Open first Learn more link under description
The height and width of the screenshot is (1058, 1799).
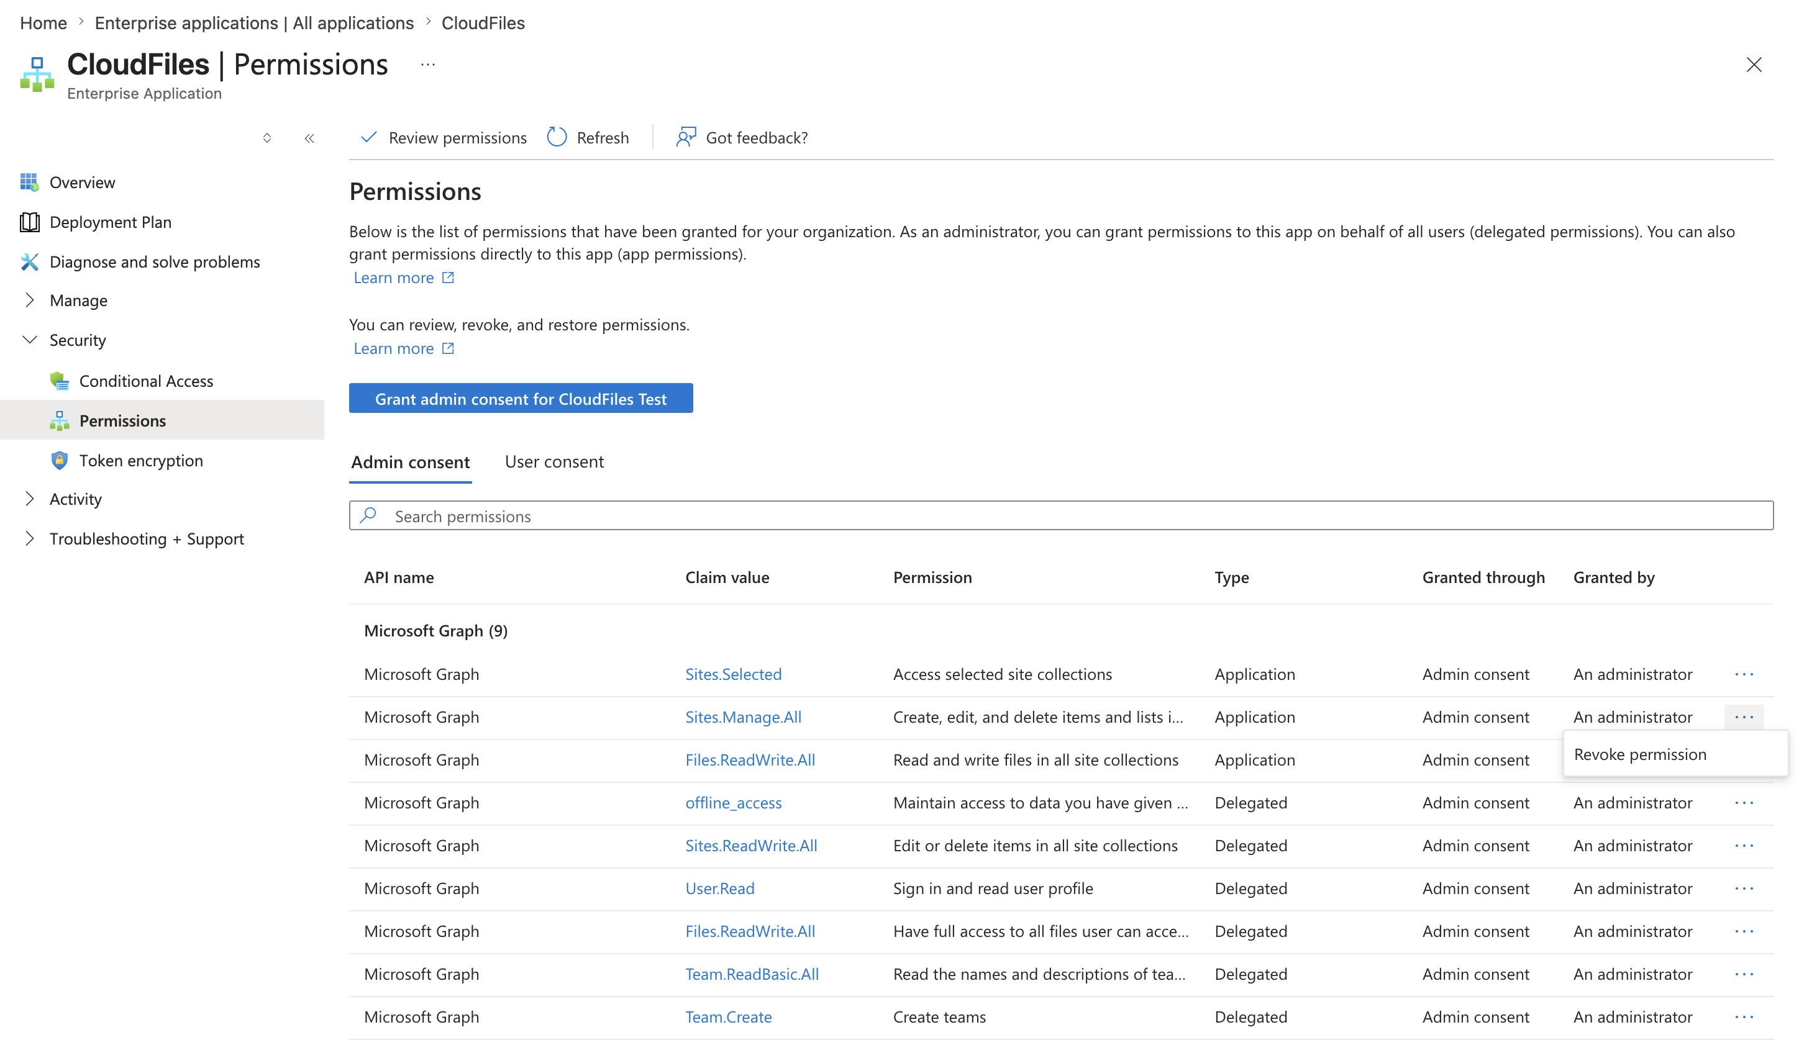point(393,278)
